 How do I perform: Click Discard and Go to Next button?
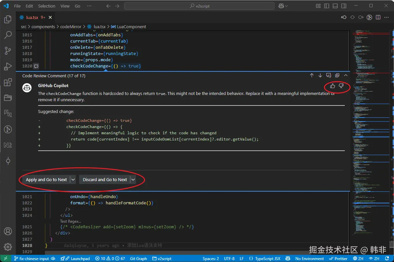(105, 179)
